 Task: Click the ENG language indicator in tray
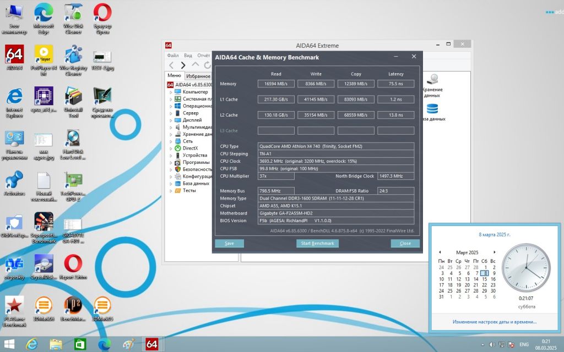pos(524,344)
